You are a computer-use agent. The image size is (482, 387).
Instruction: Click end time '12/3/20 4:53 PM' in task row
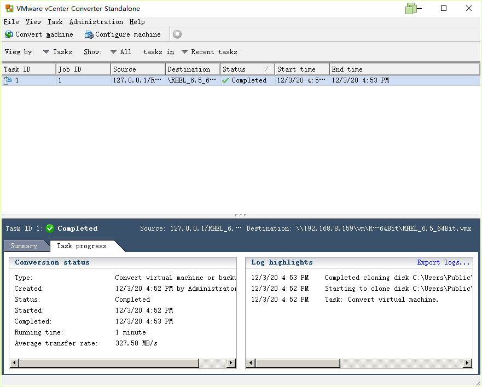pos(361,80)
